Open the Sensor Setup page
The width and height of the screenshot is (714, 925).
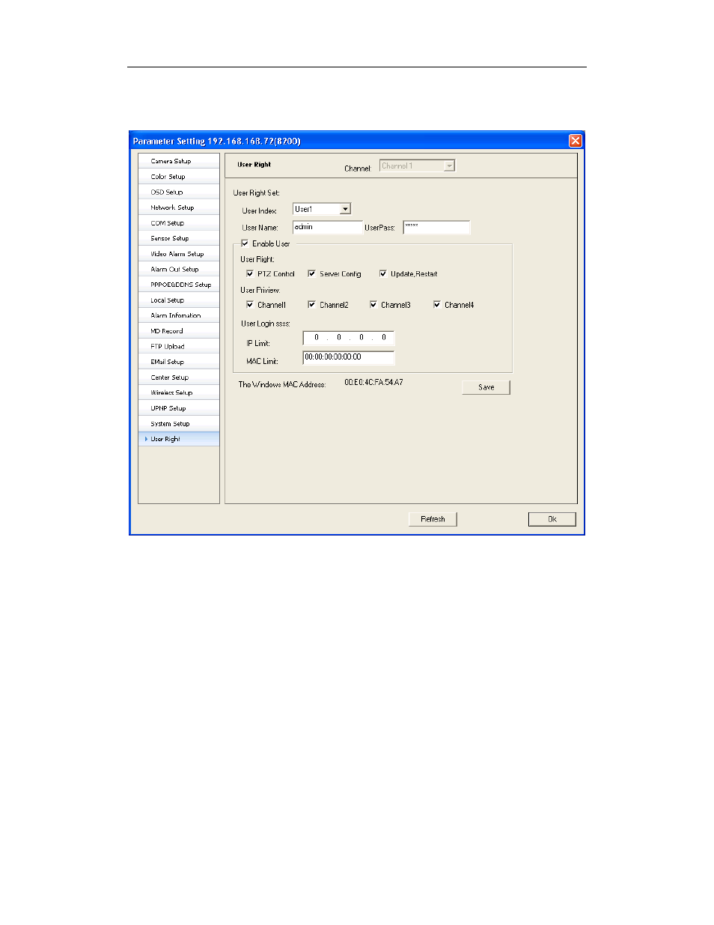pyautogui.click(x=179, y=238)
